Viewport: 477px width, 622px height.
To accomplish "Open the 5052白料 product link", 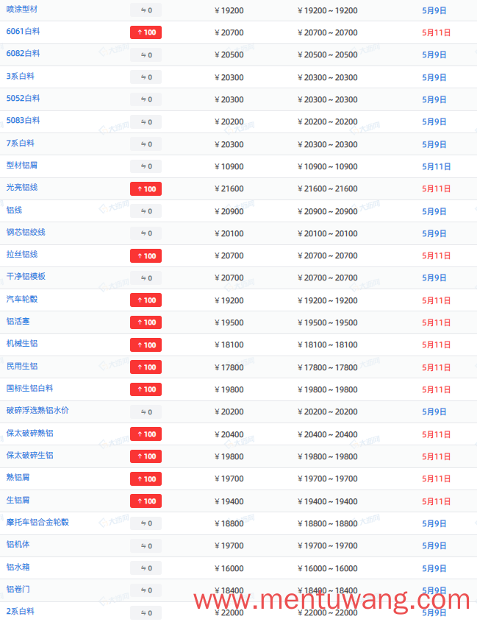I will (23, 99).
